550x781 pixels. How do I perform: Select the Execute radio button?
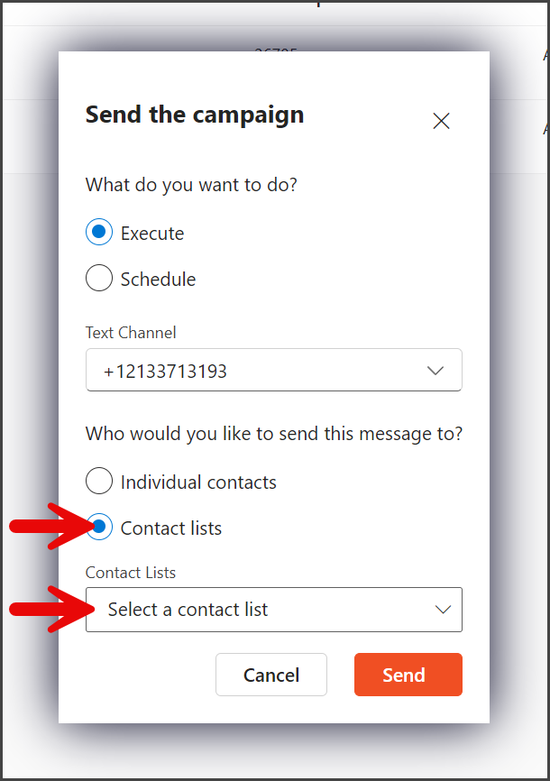click(98, 232)
